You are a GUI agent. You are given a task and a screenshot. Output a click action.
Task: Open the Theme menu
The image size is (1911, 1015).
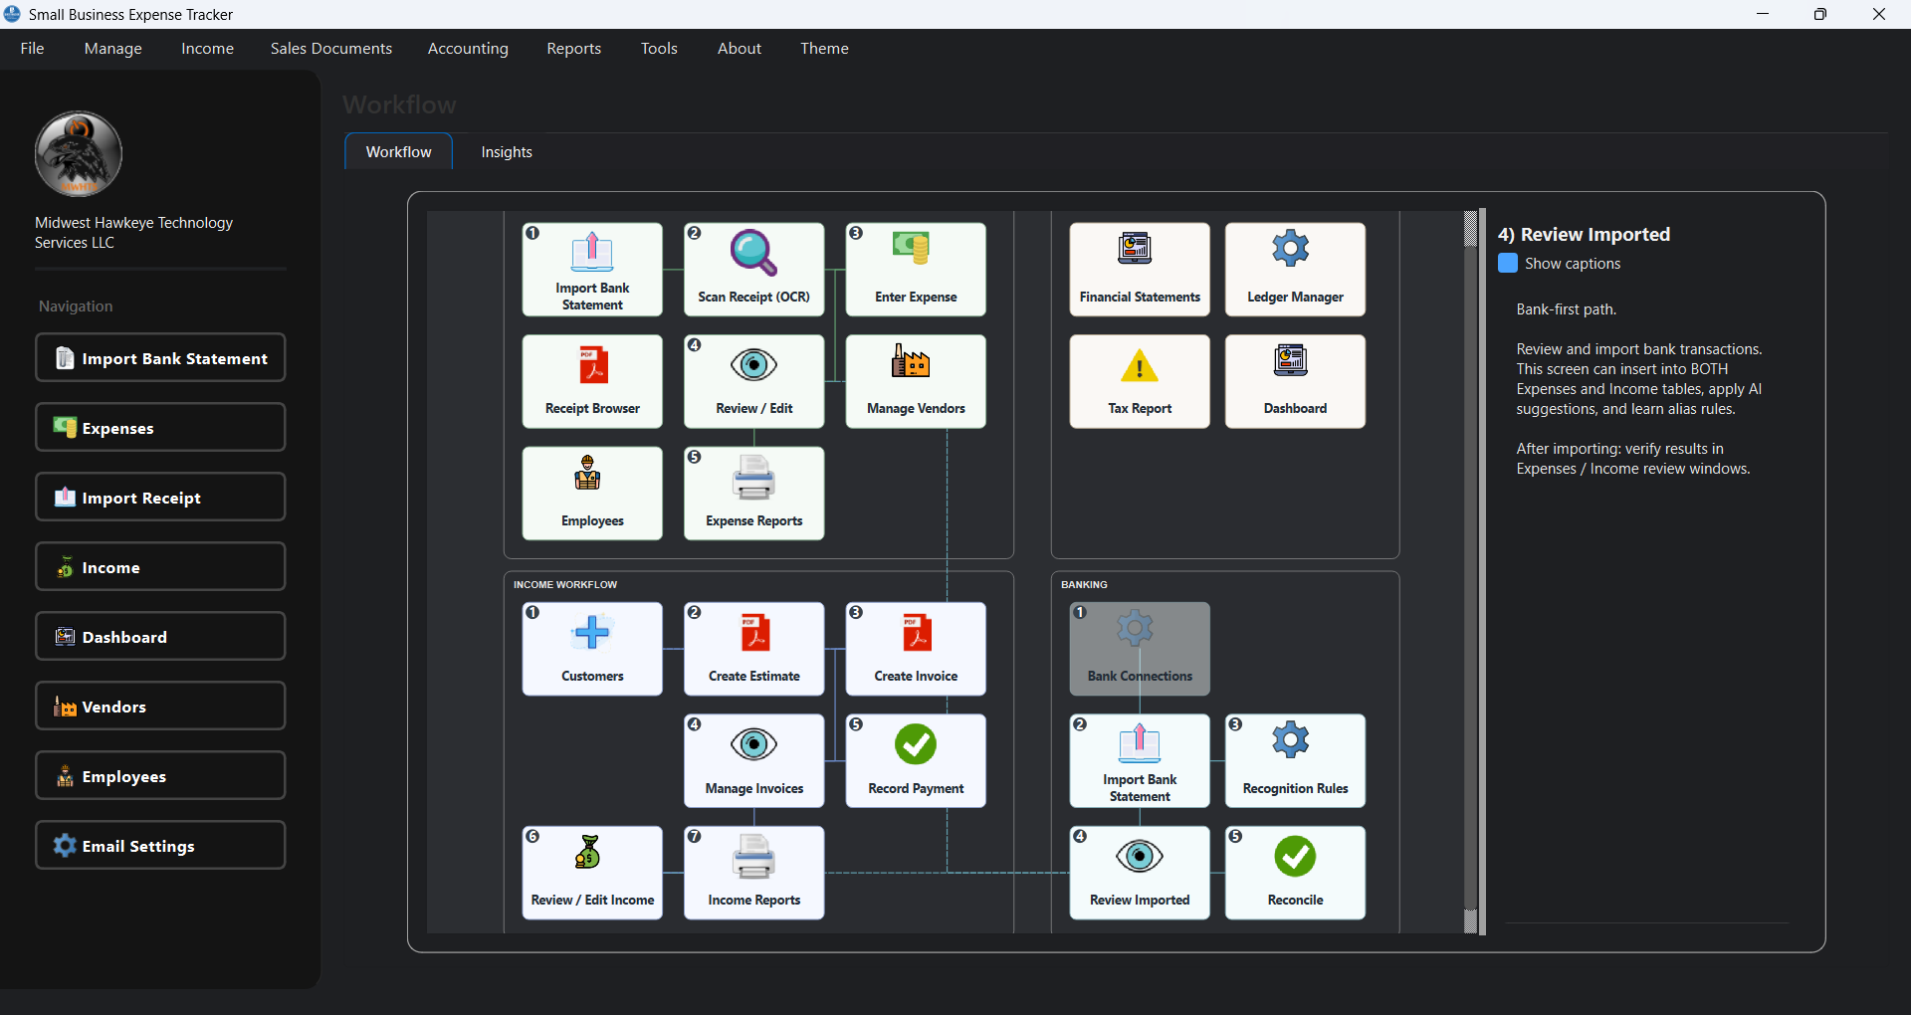click(x=824, y=48)
